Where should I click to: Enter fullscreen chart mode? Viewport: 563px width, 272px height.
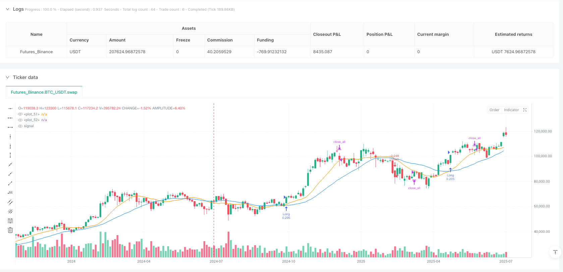click(525, 110)
